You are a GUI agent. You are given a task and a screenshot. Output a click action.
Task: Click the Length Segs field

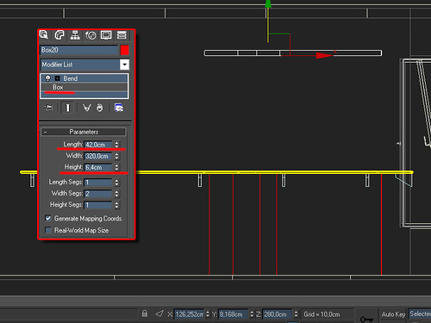pos(98,183)
